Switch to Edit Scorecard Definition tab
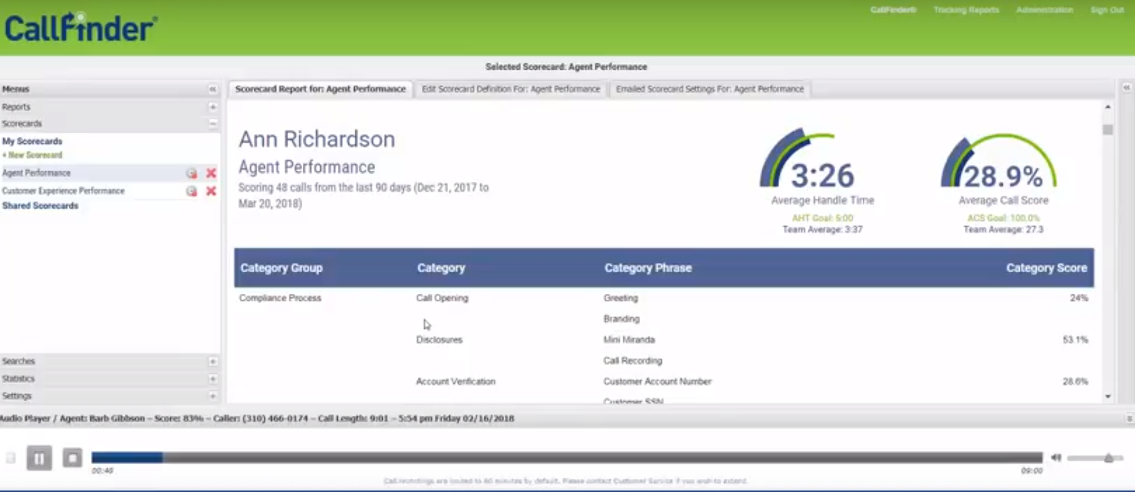Screen dimensions: 1135x492 [x=511, y=89]
